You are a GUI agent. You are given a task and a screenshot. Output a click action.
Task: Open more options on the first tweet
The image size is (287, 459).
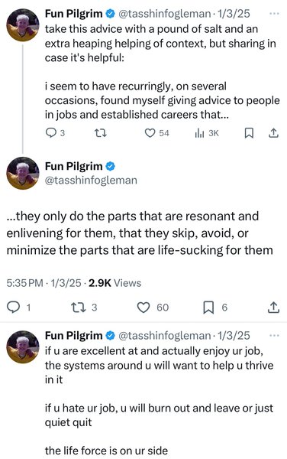point(274,14)
